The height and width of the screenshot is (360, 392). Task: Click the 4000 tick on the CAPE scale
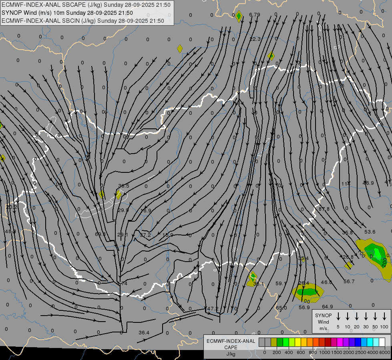pyautogui.click(x=373, y=352)
